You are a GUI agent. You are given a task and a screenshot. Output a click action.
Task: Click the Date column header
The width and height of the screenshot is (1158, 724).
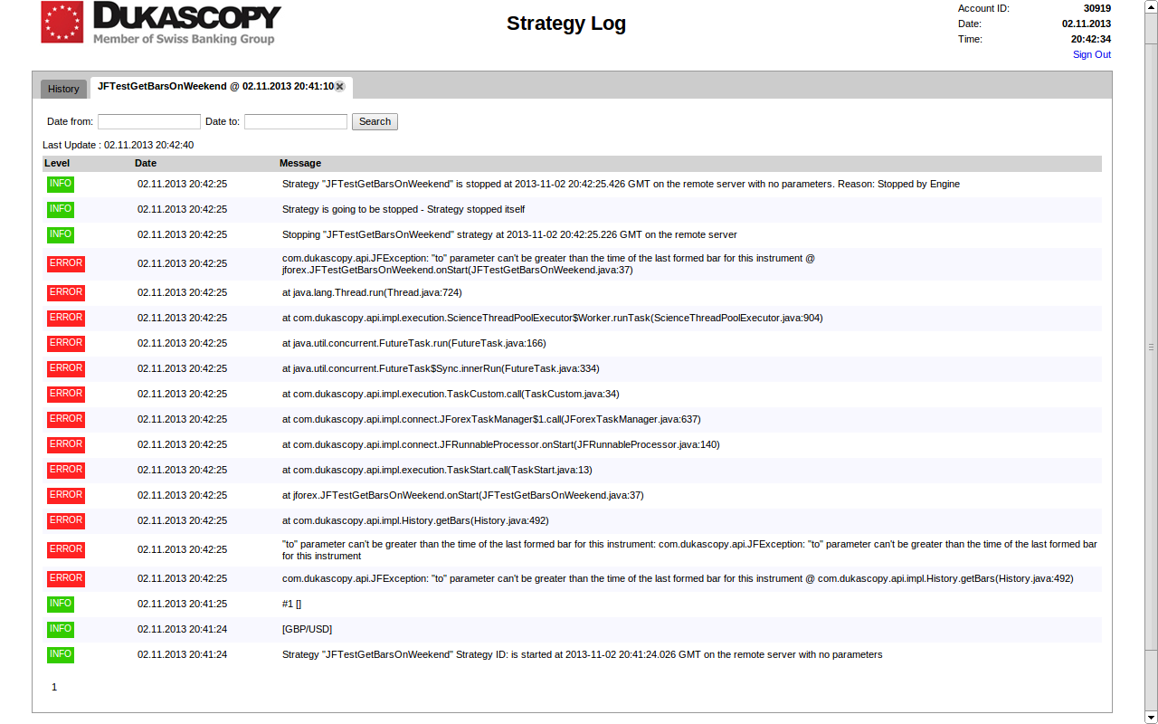146,163
